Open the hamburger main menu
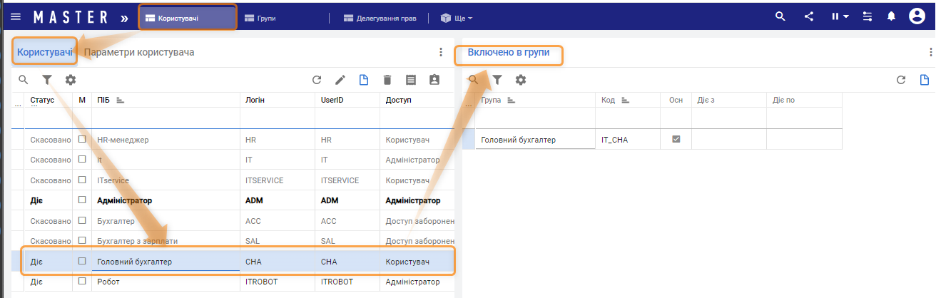Screen dimensions: 936x298 16,16
